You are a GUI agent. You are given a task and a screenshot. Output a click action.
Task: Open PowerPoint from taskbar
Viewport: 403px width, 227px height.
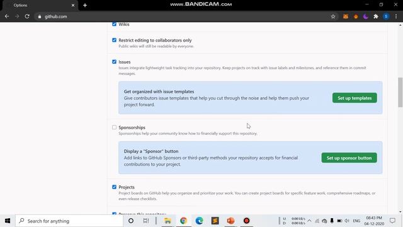tap(231, 221)
